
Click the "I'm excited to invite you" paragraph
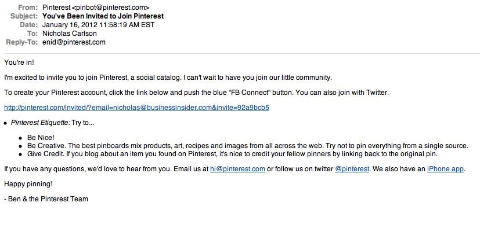[x=168, y=78]
